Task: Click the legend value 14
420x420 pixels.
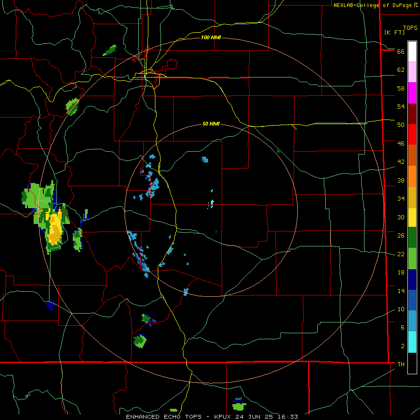Action: [x=401, y=291]
